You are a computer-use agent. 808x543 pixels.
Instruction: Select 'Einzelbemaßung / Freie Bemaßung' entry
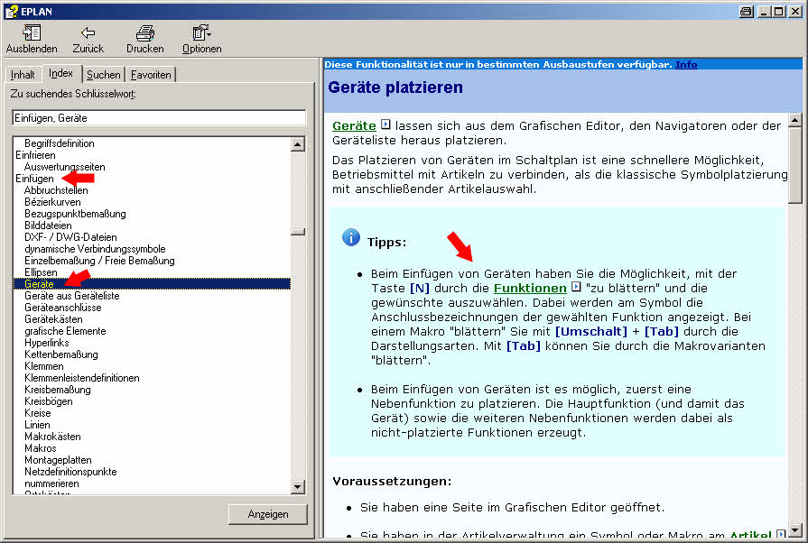tap(99, 261)
